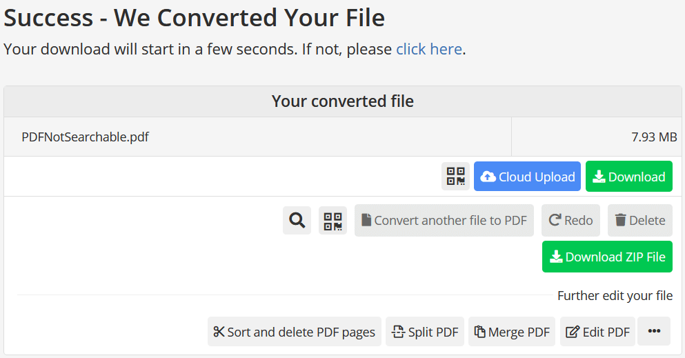Viewport: 685px width, 358px height.
Task: Expand more editing options via ellipsis button
Action: [654, 332]
